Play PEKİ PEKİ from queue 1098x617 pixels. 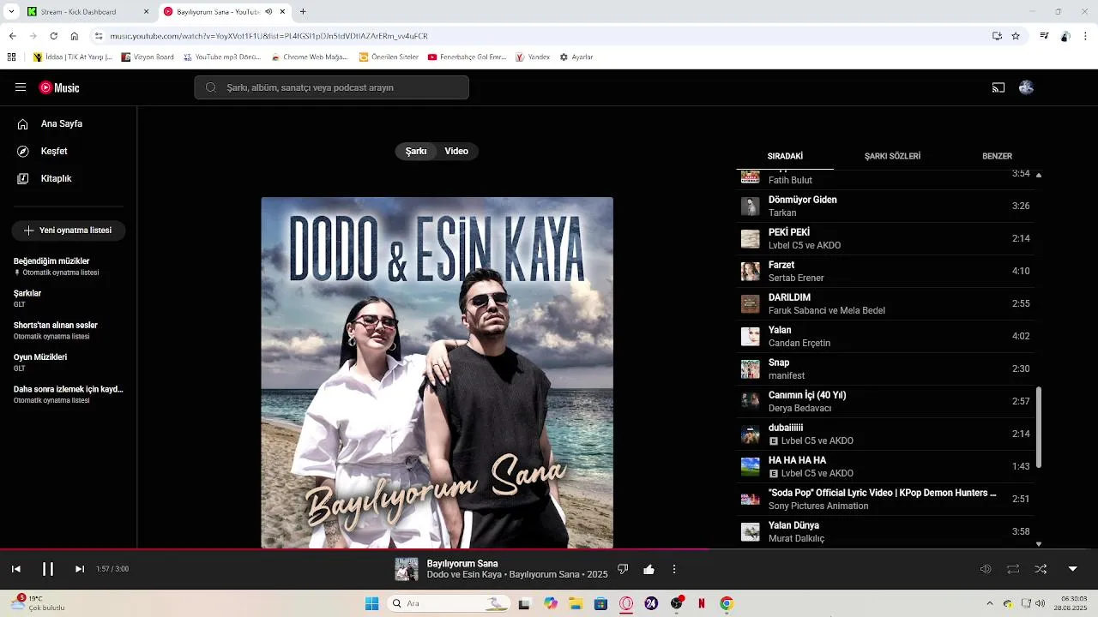(x=885, y=239)
